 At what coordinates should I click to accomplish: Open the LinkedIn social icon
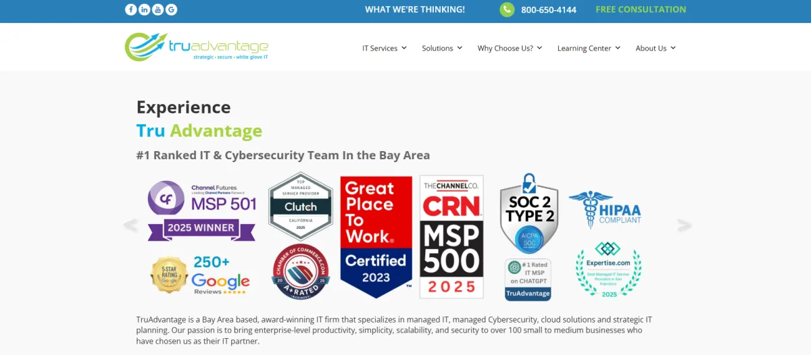[145, 9]
